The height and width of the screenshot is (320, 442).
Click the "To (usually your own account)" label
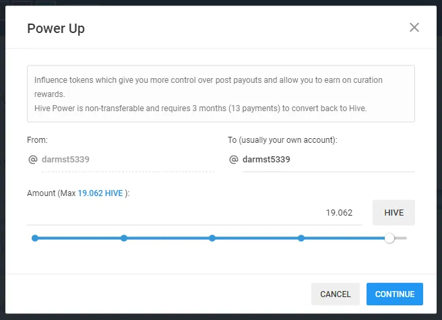pyautogui.click(x=282, y=140)
